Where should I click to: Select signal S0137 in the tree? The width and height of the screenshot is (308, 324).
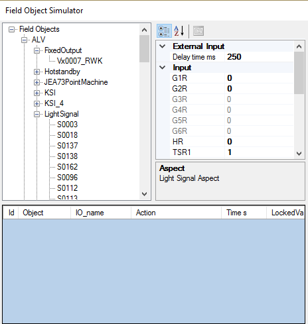[68, 146]
